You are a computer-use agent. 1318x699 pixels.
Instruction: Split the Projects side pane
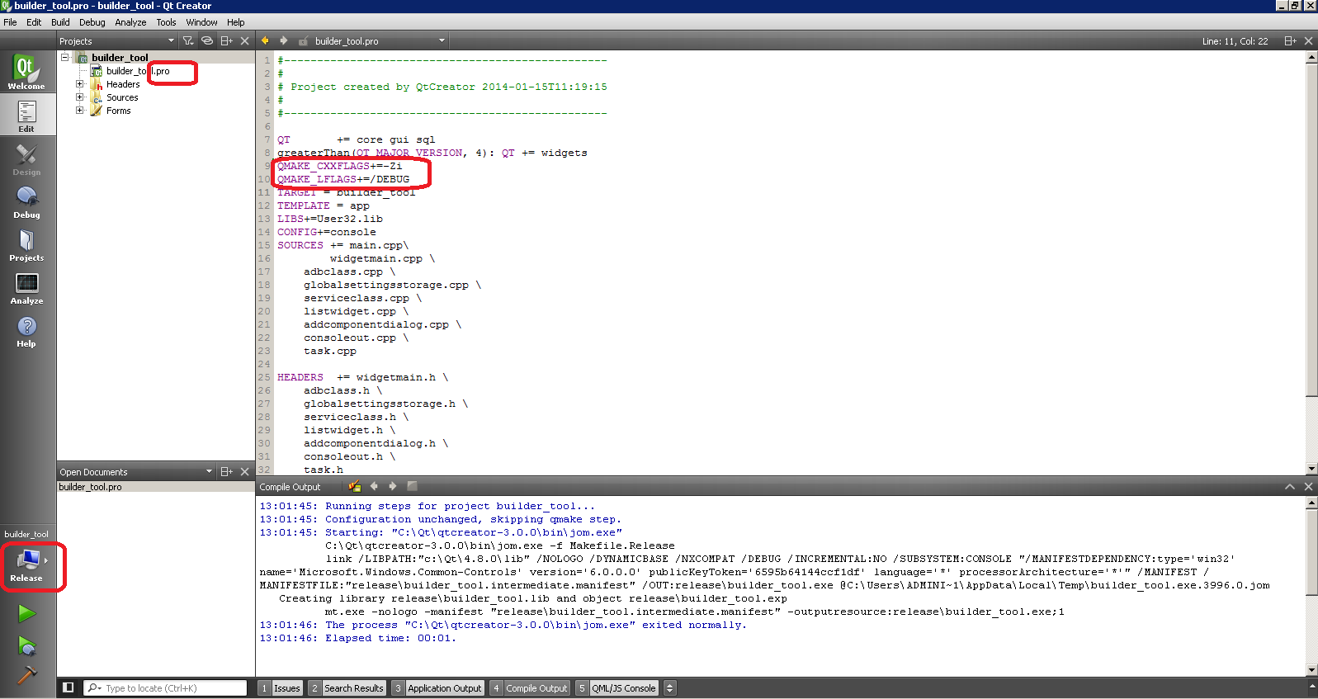[x=227, y=40]
